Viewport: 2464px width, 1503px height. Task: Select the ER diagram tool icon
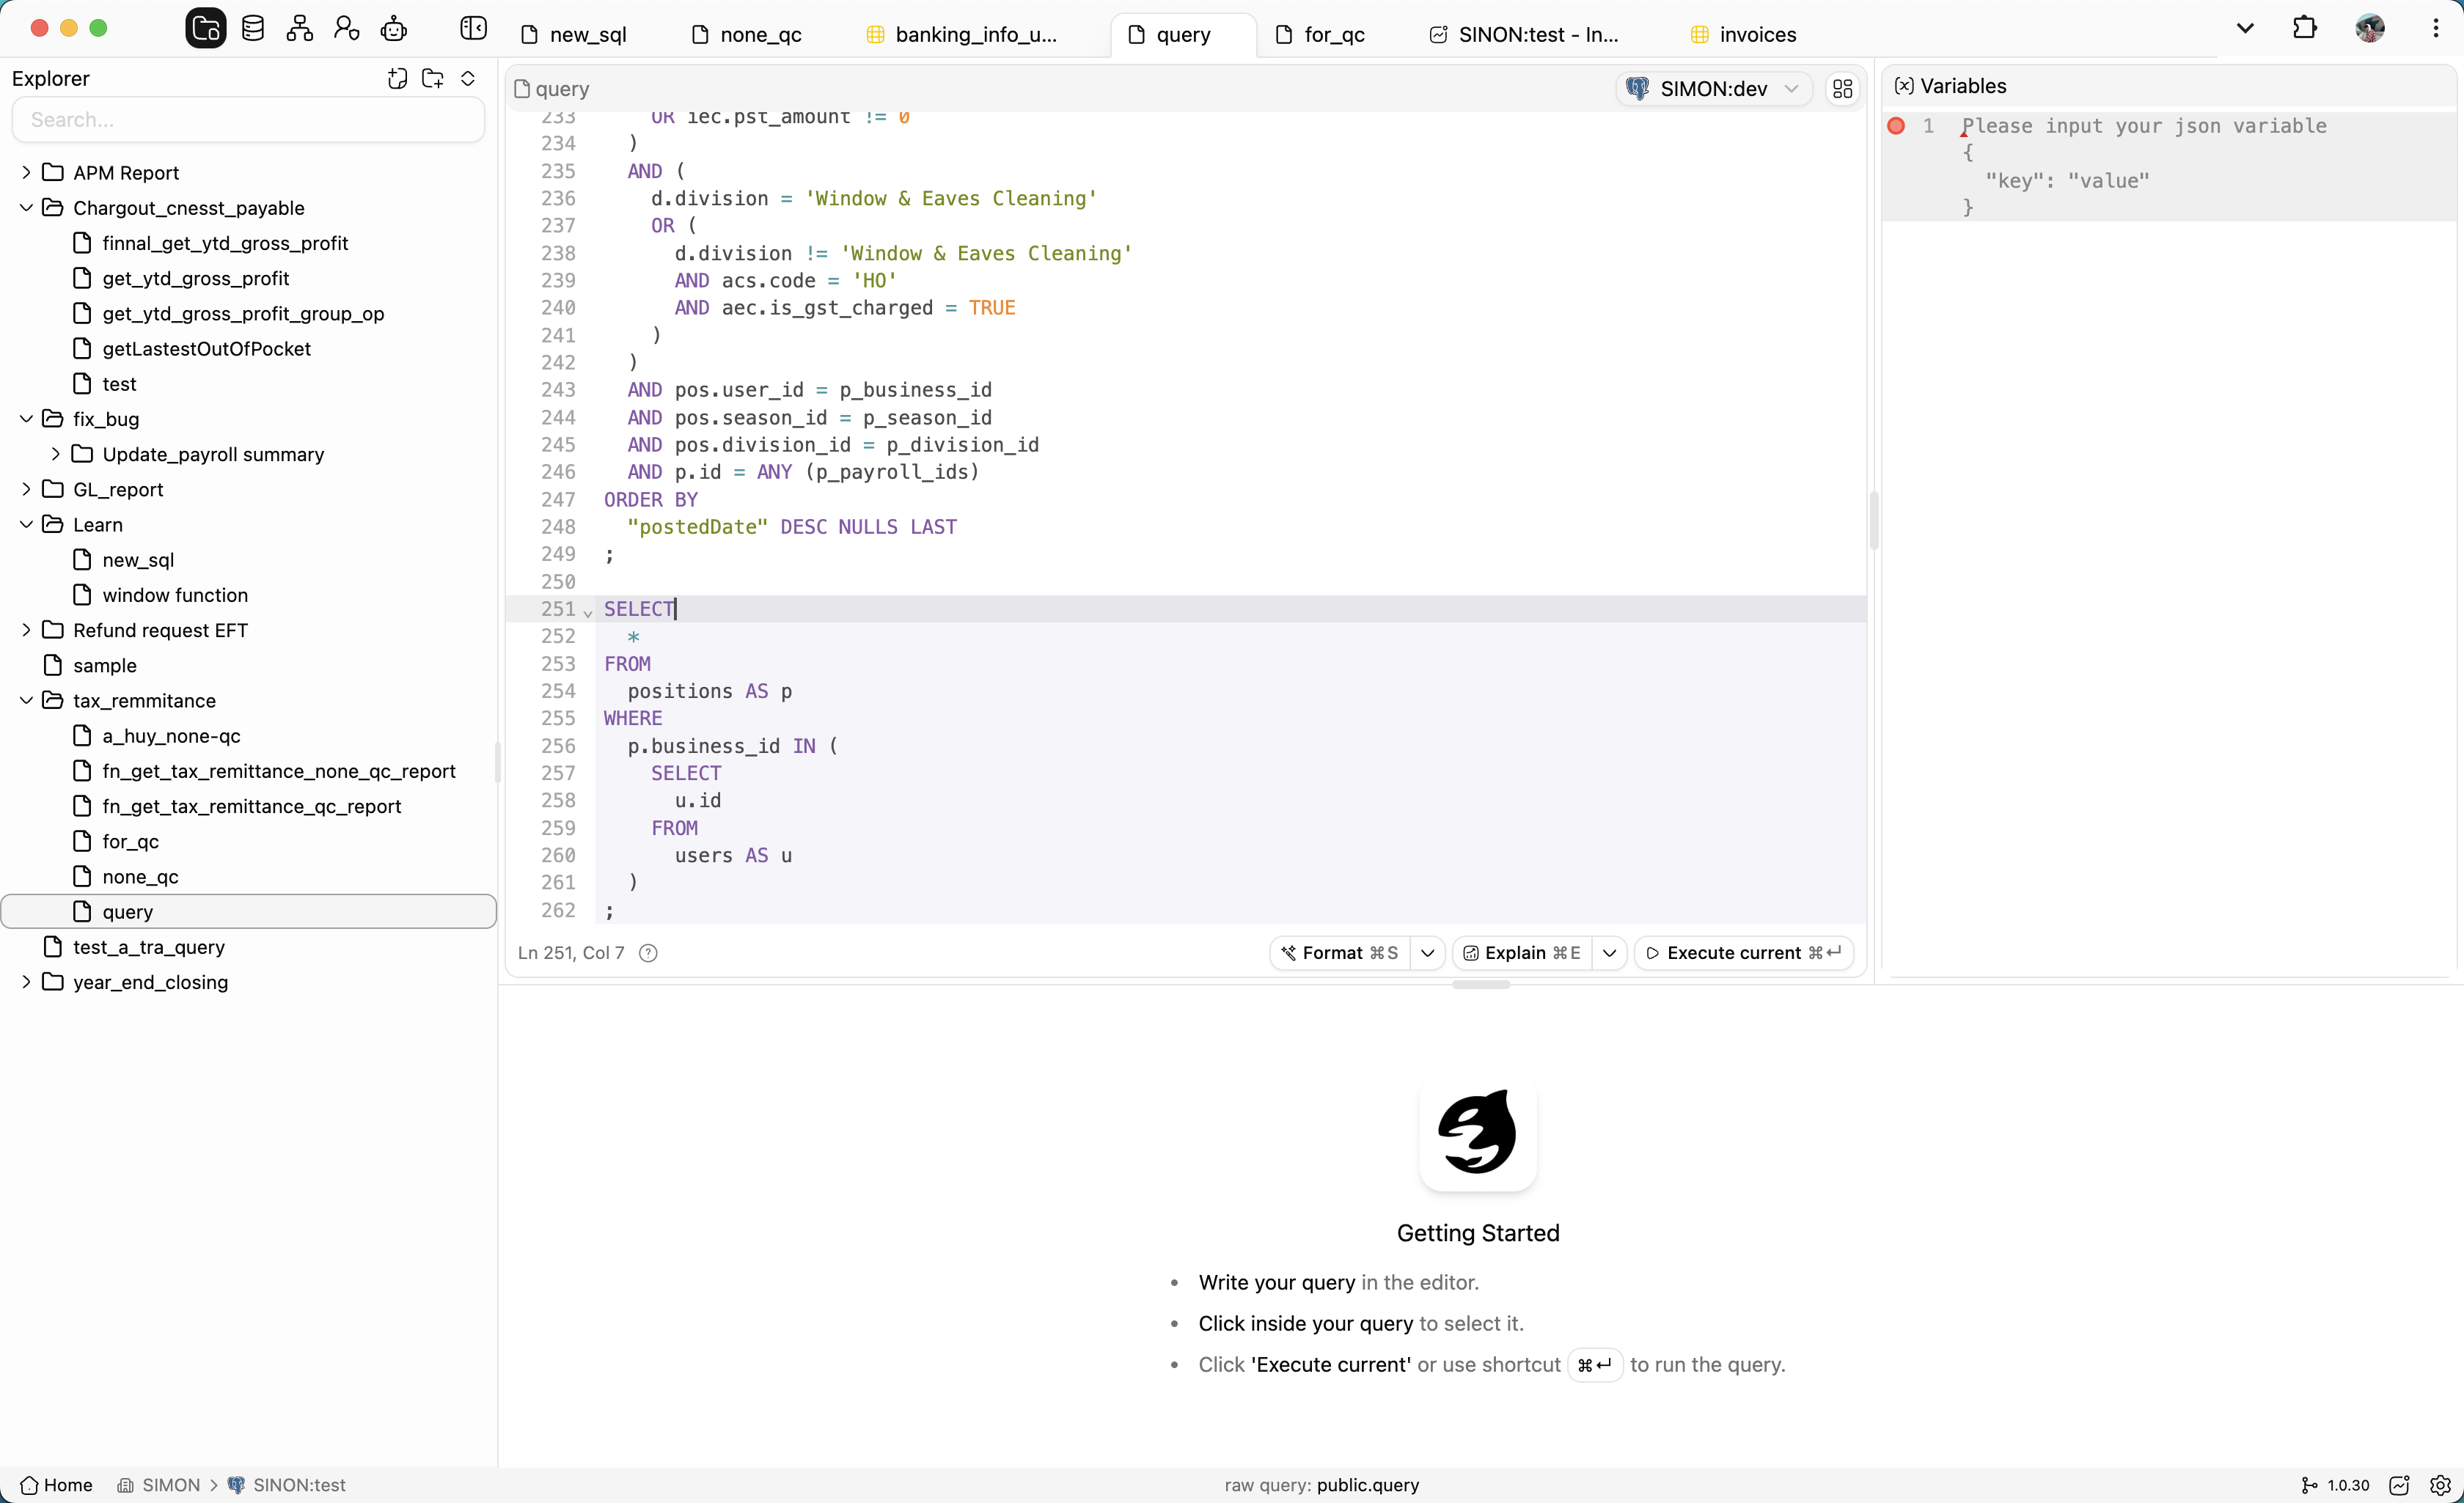(299, 28)
